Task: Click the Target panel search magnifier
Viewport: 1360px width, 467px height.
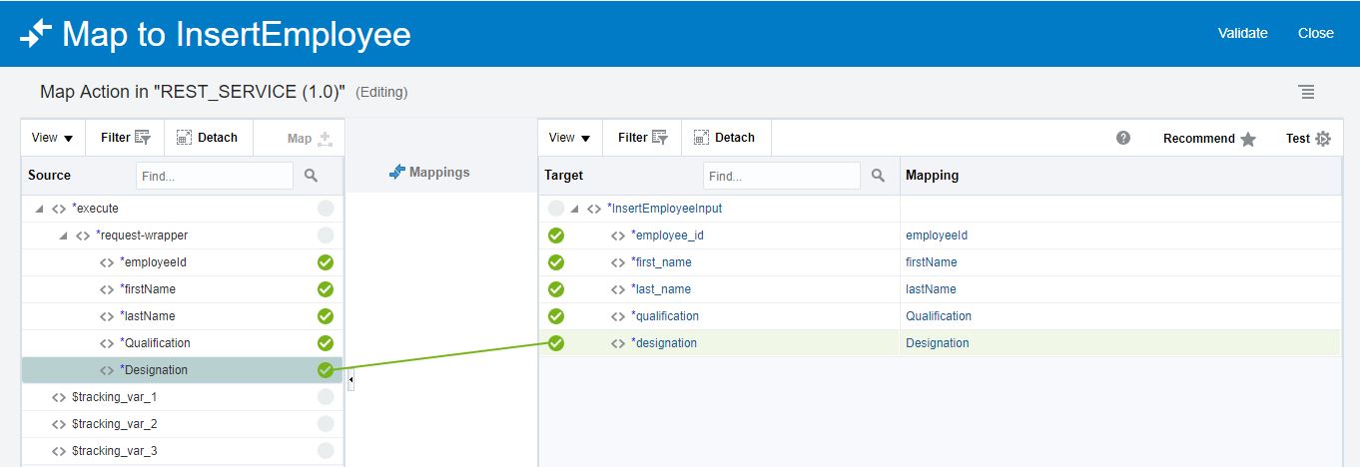Action: 878,176
